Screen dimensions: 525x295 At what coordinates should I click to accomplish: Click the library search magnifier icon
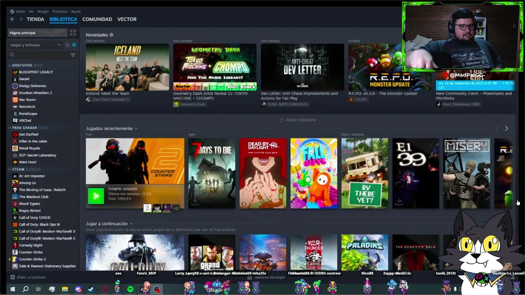[12, 55]
